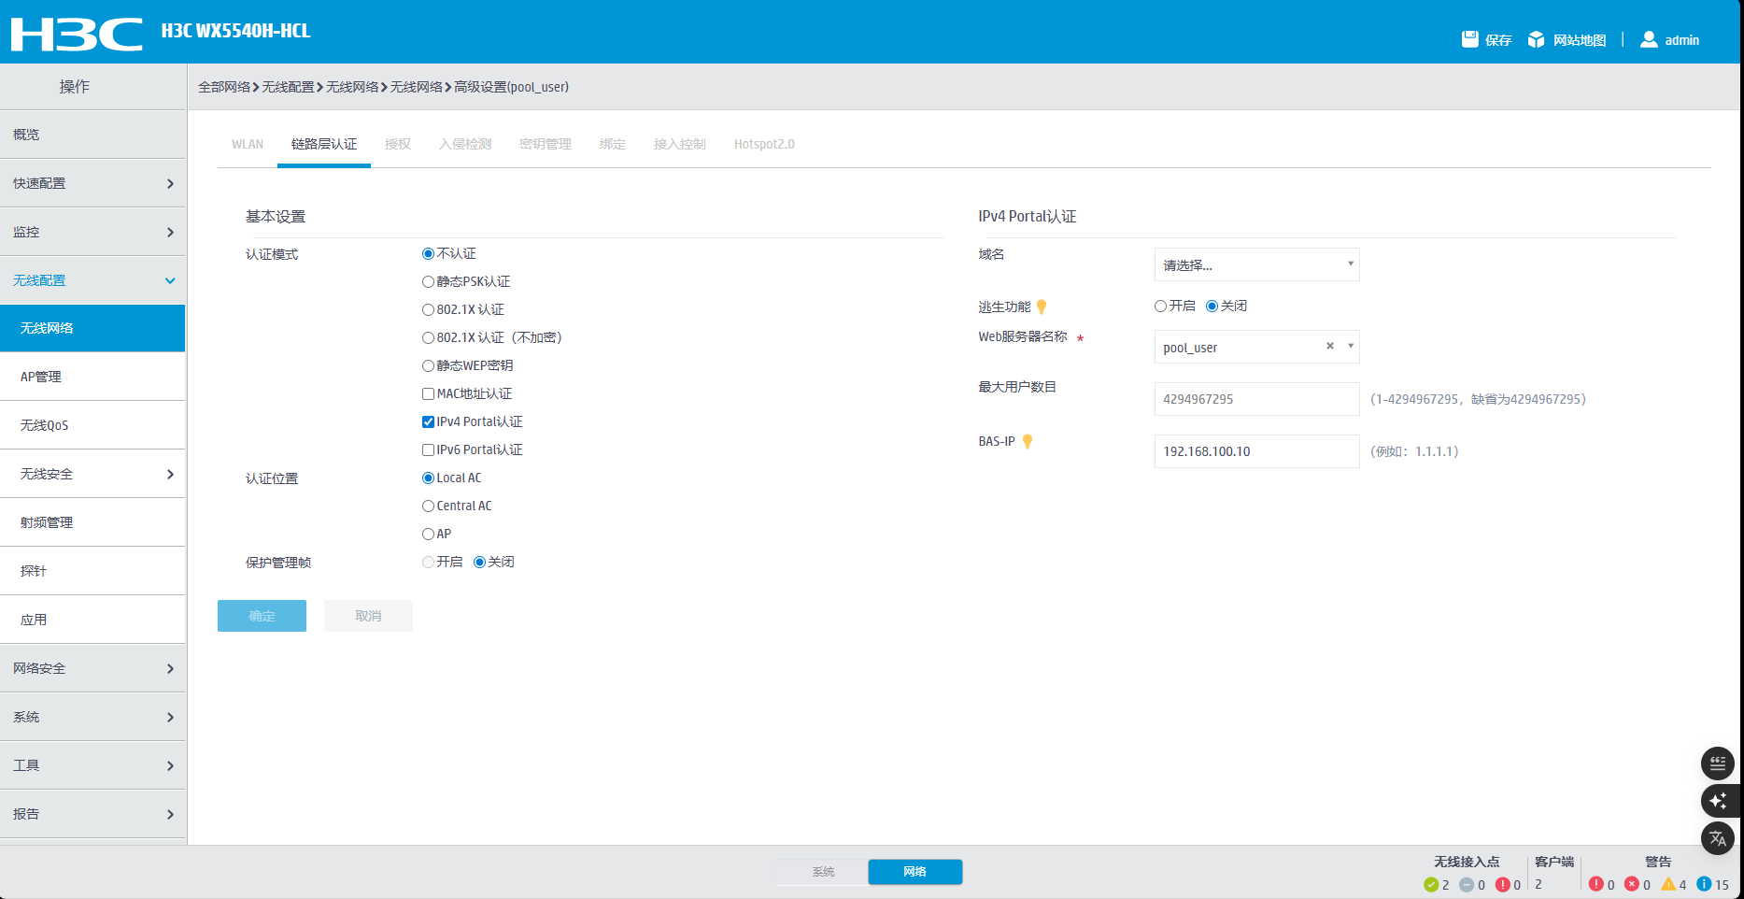This screenshot has width=1744, height=899.
Task: Uncheck the IPv4 Portal authentication checkbox
Action: [428, 422]
